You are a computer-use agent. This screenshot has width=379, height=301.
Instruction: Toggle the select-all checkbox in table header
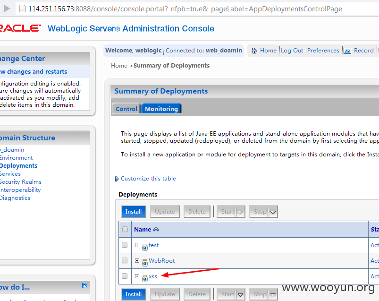125,229
